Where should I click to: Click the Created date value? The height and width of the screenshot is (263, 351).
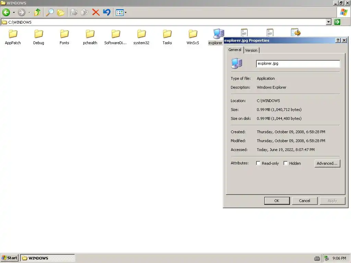point(291,132)
